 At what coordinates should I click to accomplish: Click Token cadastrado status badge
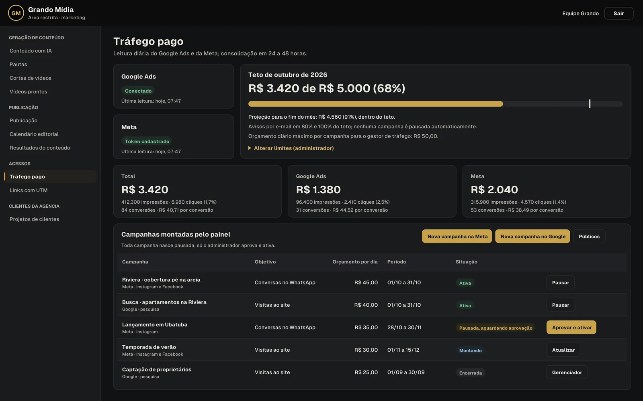[x=147, y=142]
